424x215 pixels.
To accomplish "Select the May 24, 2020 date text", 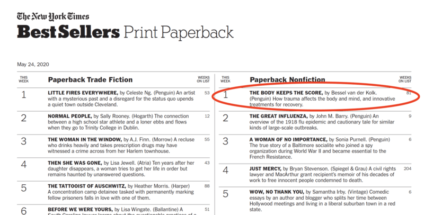I will (33, 64).
